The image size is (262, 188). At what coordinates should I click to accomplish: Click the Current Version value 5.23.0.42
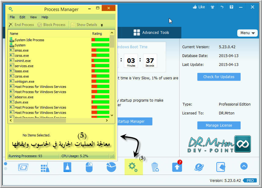[227, 47]
